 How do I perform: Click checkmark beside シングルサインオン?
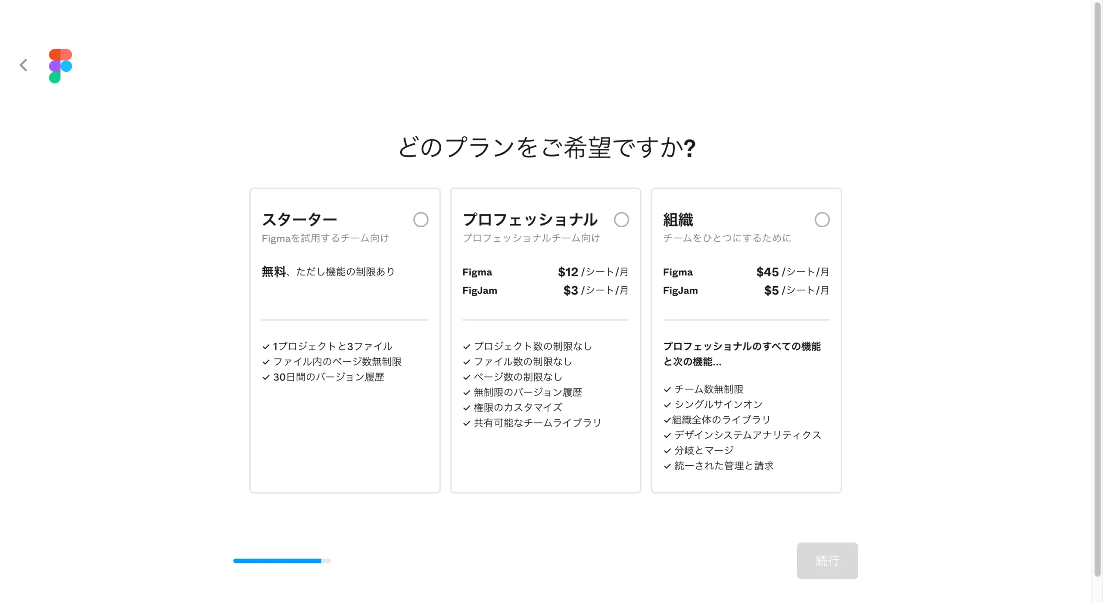[x=667, y=405]
